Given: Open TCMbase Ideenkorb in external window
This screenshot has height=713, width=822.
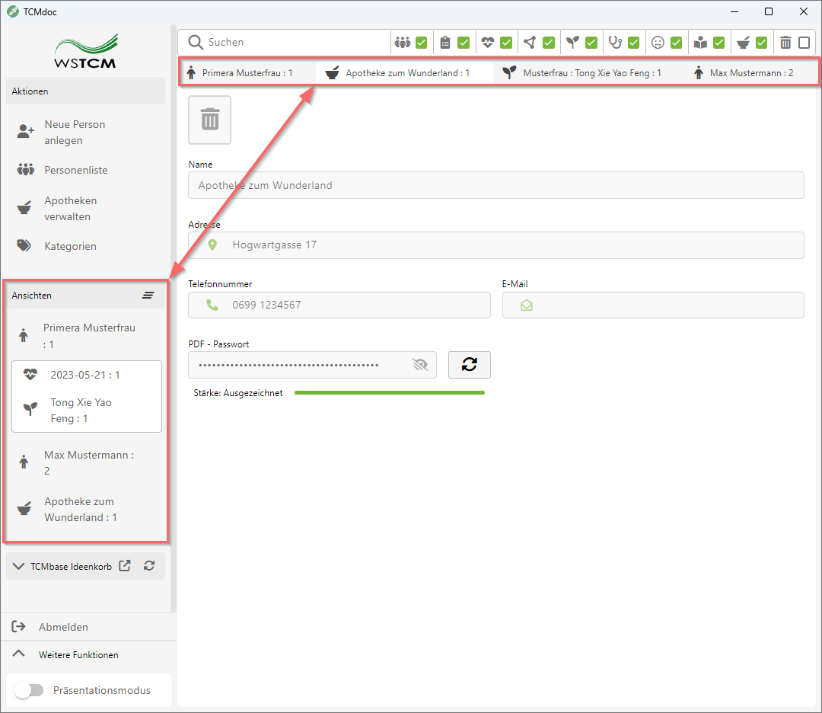Looking at the screenshot, I should tap(125, 566).
